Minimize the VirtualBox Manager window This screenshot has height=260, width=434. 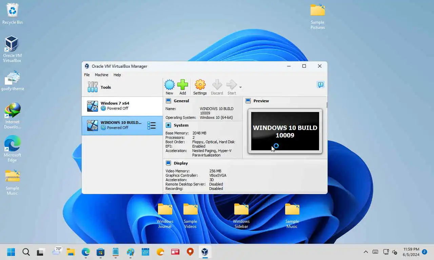289,66
